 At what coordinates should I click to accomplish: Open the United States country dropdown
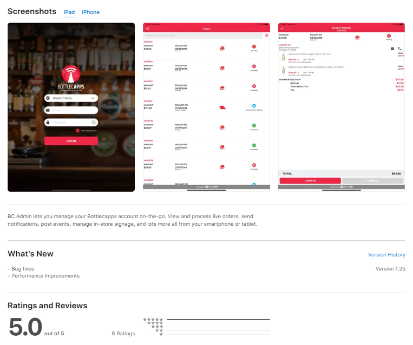pos(71,98)
